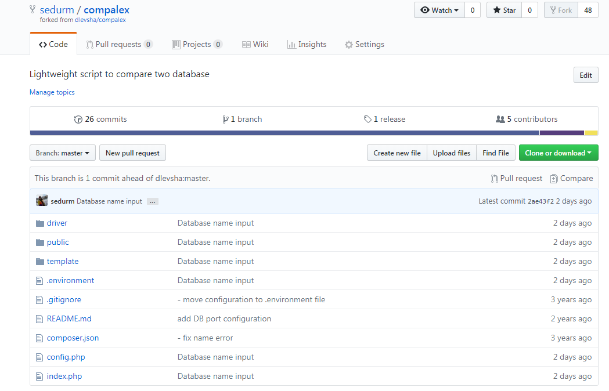Click the fork icon beside sedurm
The height and width of the screenshot is (391, 609).
pyautogui.click(x=33, y=10)
